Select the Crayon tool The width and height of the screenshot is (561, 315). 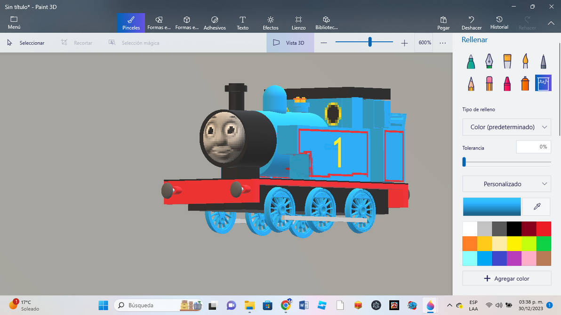(x=507, y=83)
